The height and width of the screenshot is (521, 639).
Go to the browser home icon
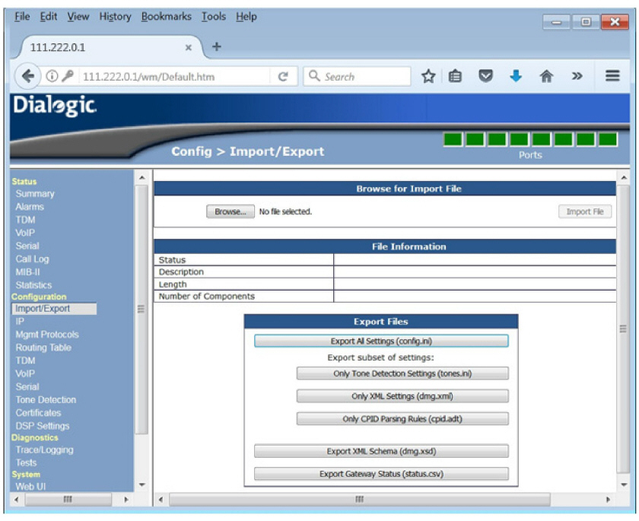point(546,76)
